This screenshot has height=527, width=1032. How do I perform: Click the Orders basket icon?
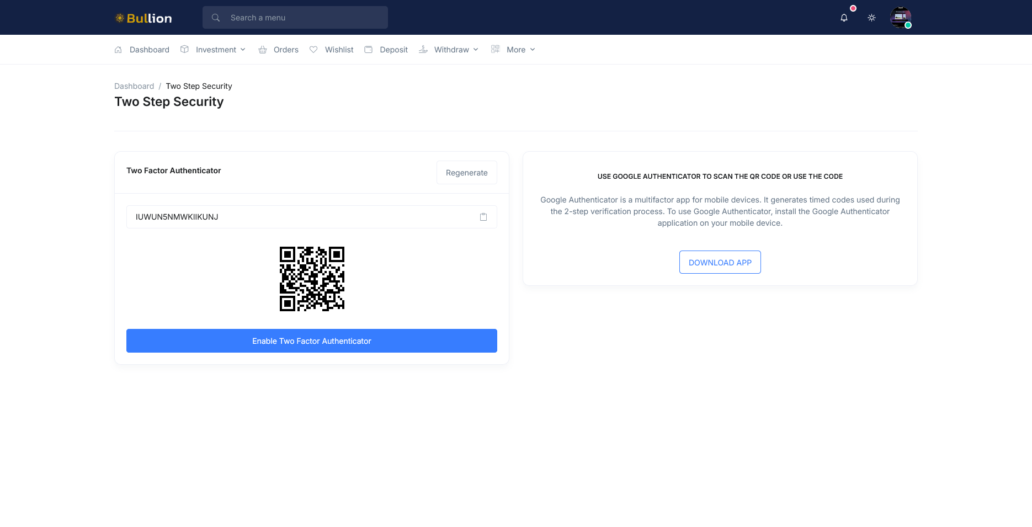(263, 50)
